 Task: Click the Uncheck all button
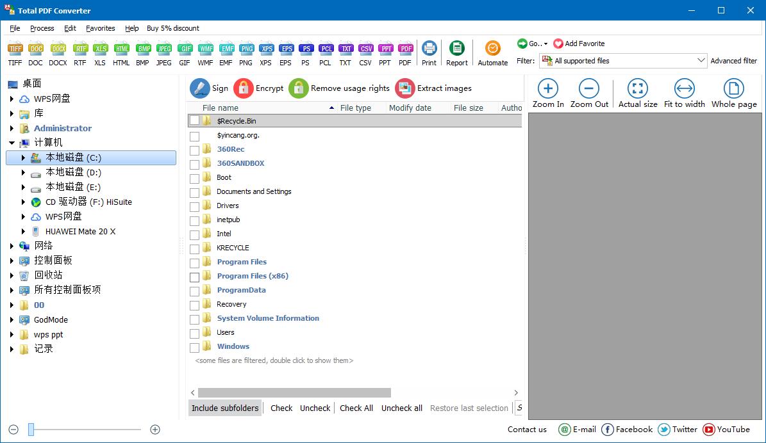401,408
